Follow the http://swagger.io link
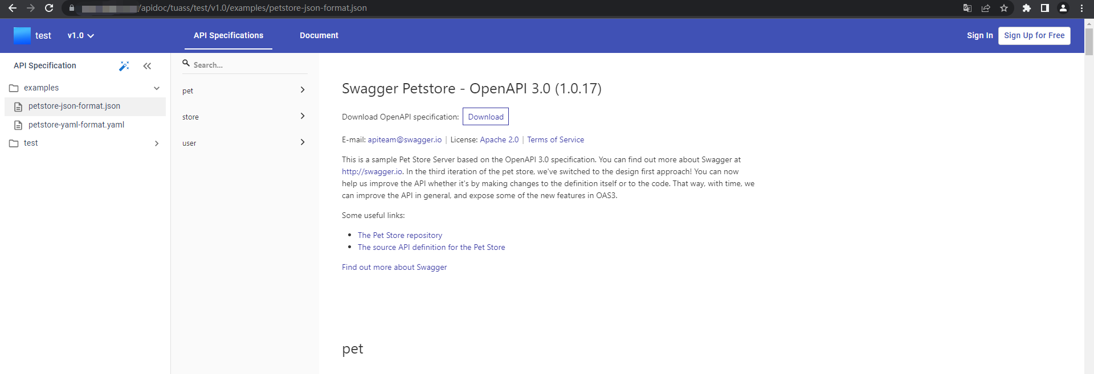Image resolution: width=1094 pixels, height=374 pixels. tap(373, 171)
